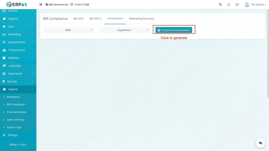The height and width of the screenshot is (151, 269).
Task: Switch to the Withholding Summary tab
Action: pos(141,19)
